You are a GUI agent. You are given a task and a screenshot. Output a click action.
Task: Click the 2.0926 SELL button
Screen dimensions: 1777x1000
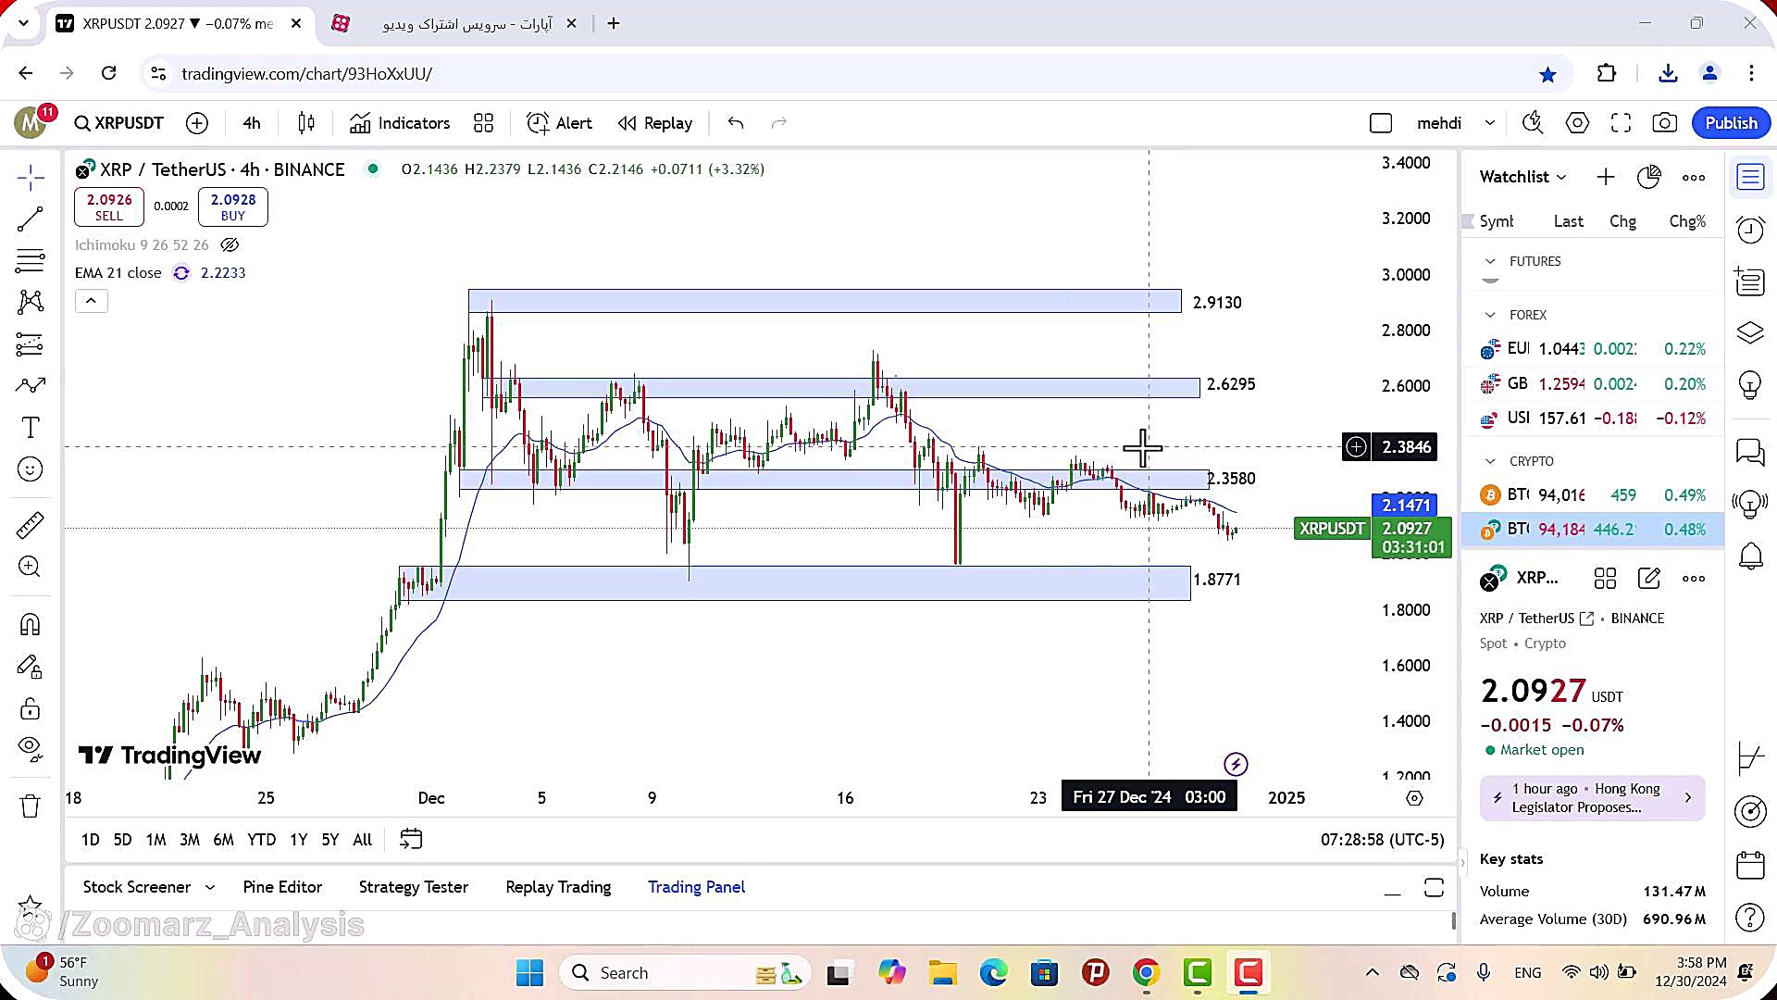(109, 206)
